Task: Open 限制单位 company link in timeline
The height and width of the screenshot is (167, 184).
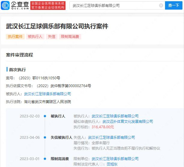Action: tap(115, 159)
